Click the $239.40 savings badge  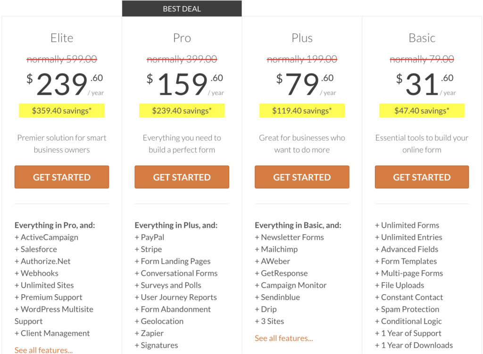(x=182, y=110)
